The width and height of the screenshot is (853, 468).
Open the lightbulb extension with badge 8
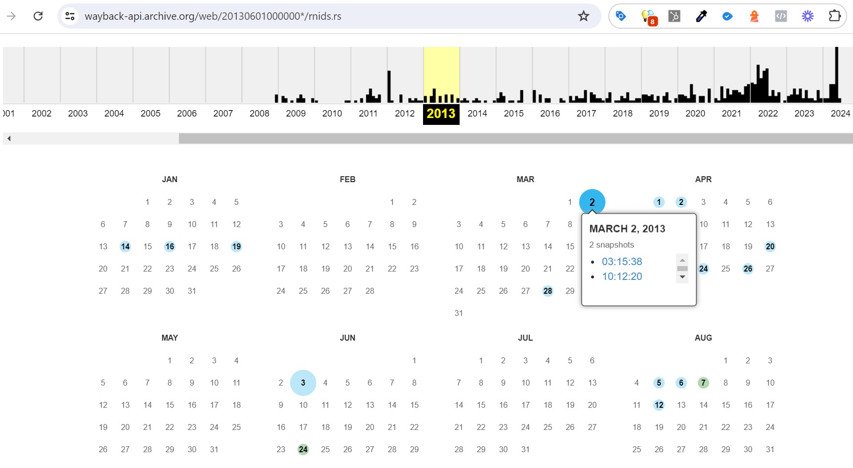point(647,17)
